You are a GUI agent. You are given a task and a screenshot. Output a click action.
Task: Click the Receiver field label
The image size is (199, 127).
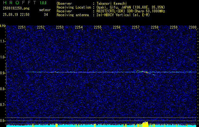point(64,11)
